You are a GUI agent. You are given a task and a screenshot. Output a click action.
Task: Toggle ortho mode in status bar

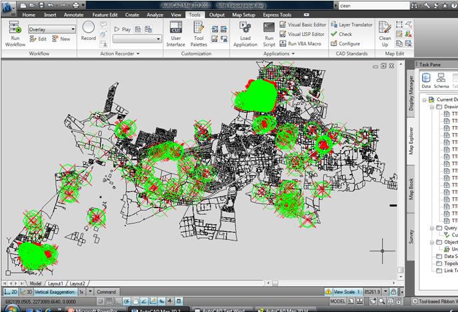pos(118,301)
